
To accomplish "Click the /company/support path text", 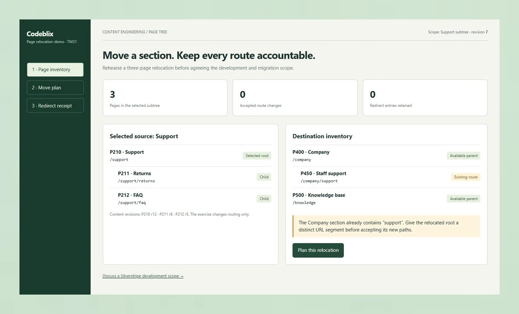I will click(x=319, y=181).
